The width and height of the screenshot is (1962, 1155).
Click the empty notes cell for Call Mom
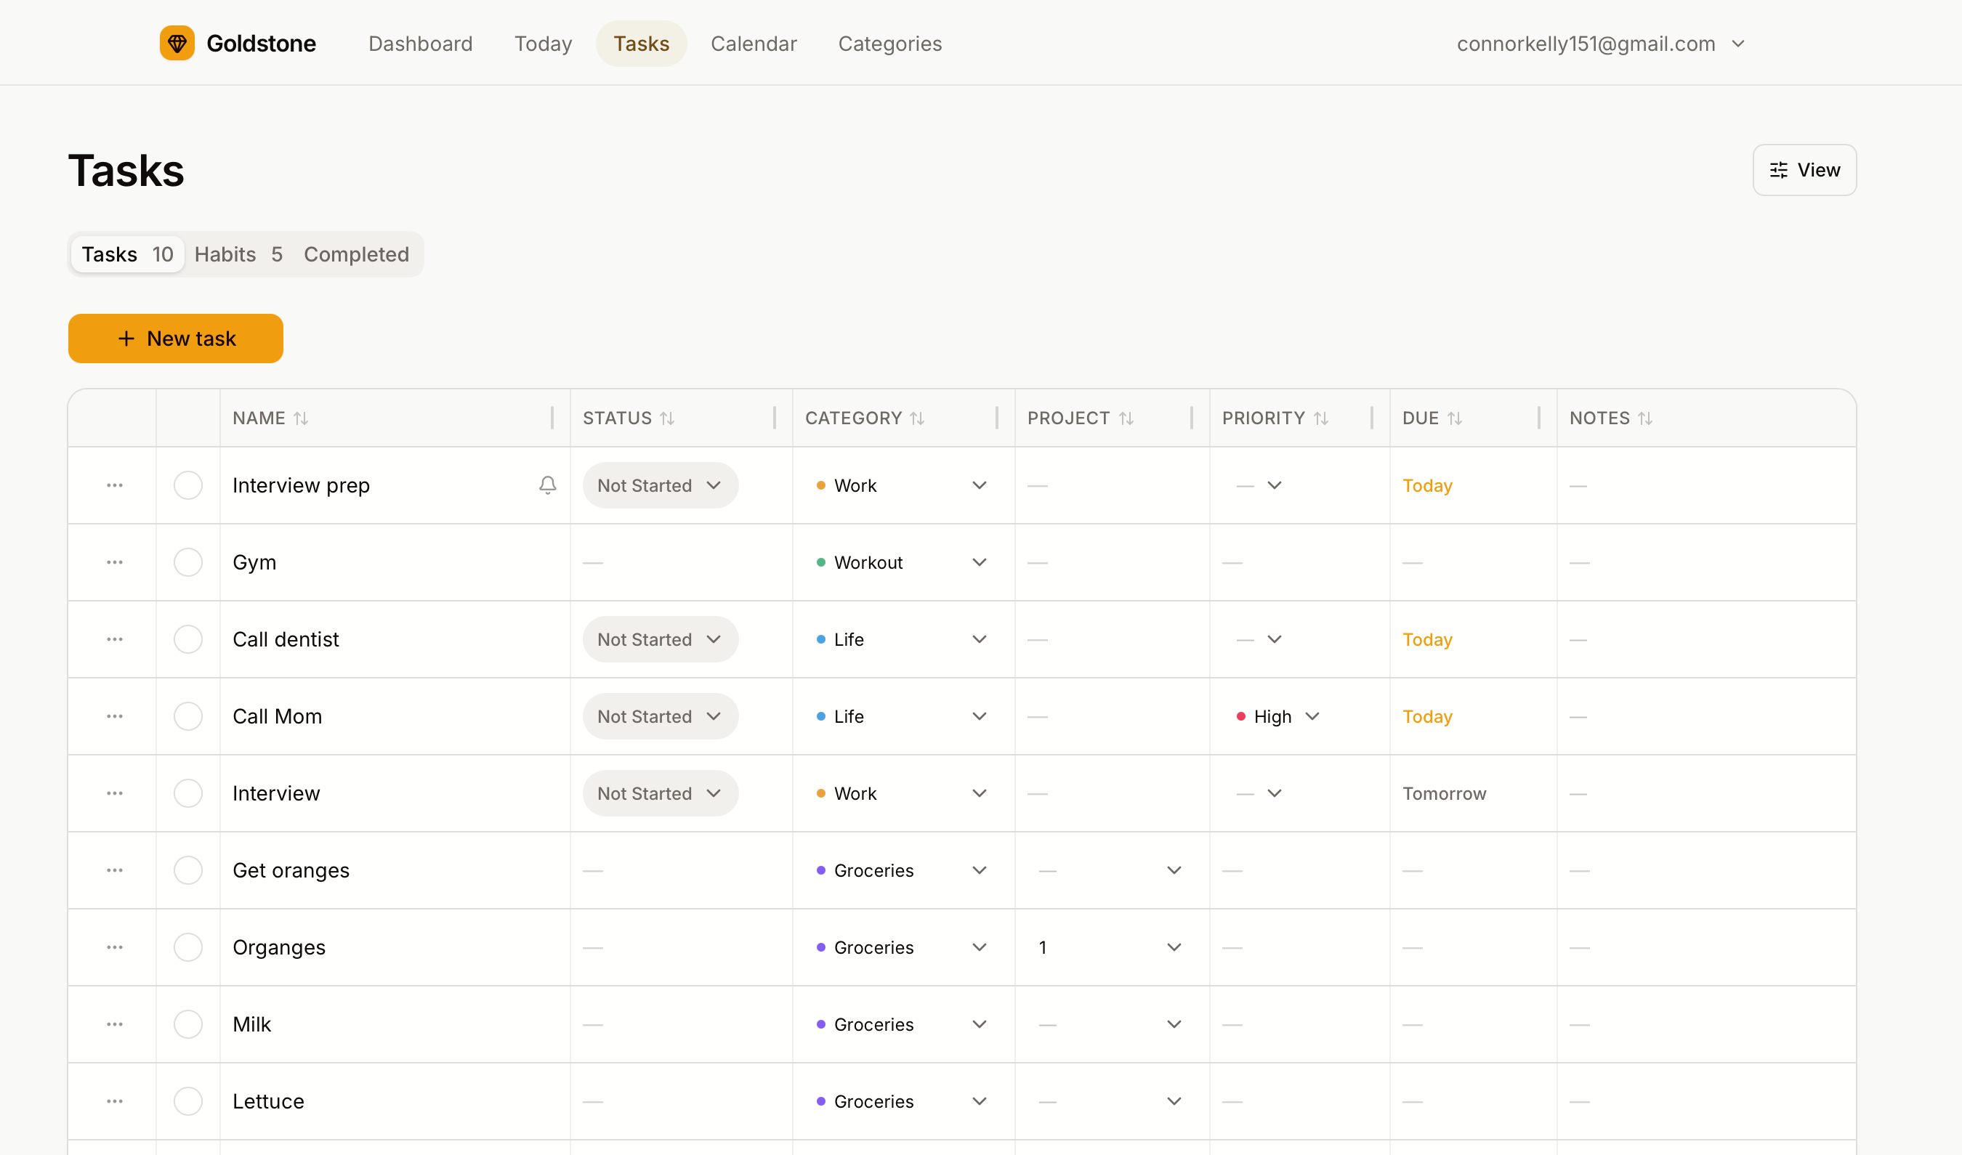point(1706,716)
